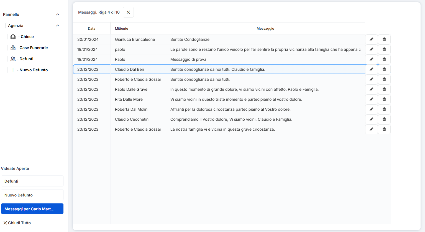Open the Chiese sidebar item
Viewport: 425px width, 232px height.
coord(27,37)
